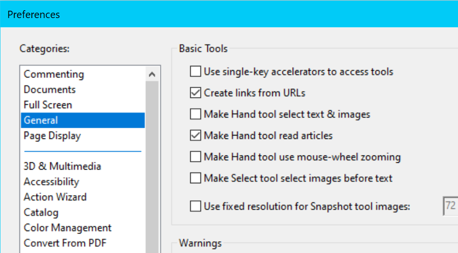Viewport: 458px width, 253px height.
Task: Select the Accessibility category
Action: [x=51, y=182]
